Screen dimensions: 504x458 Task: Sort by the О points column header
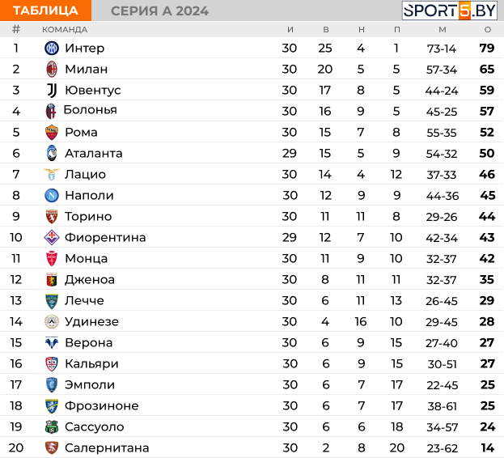pyautogui.click(x=487, y=29)
